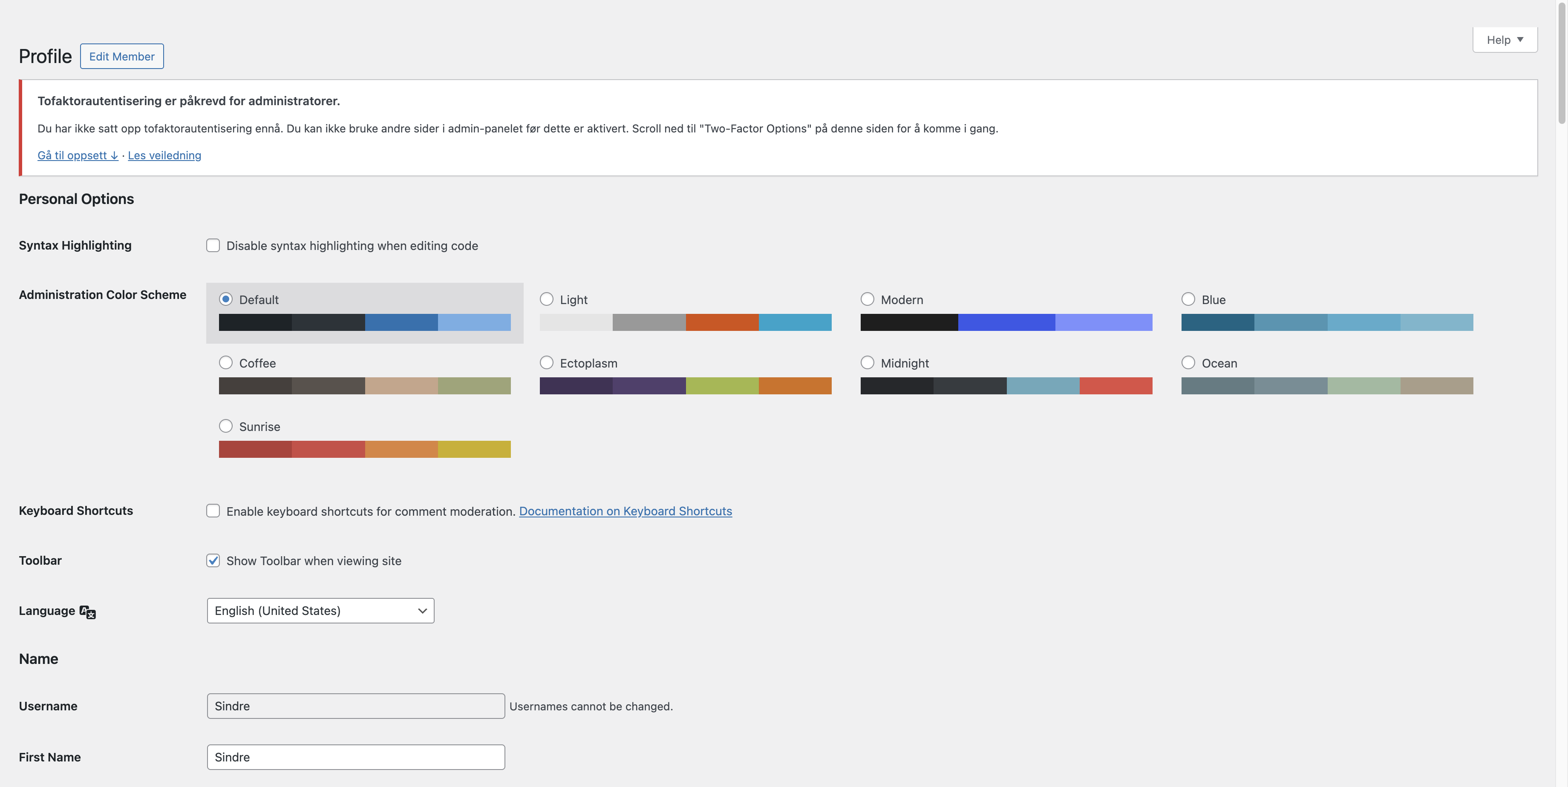Open Documentation on Keyboard Shortcuts link
Screen dimensions: 1568x787
click(x=625, y=511)
